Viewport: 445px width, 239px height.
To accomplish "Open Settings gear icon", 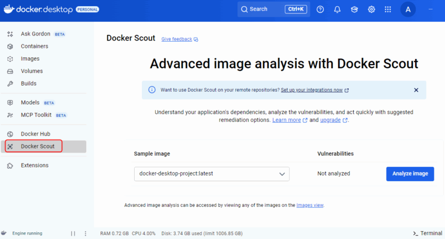I will [371, 9].
